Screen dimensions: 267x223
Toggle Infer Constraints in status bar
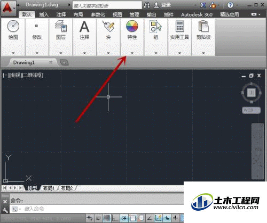coord(90,218)
